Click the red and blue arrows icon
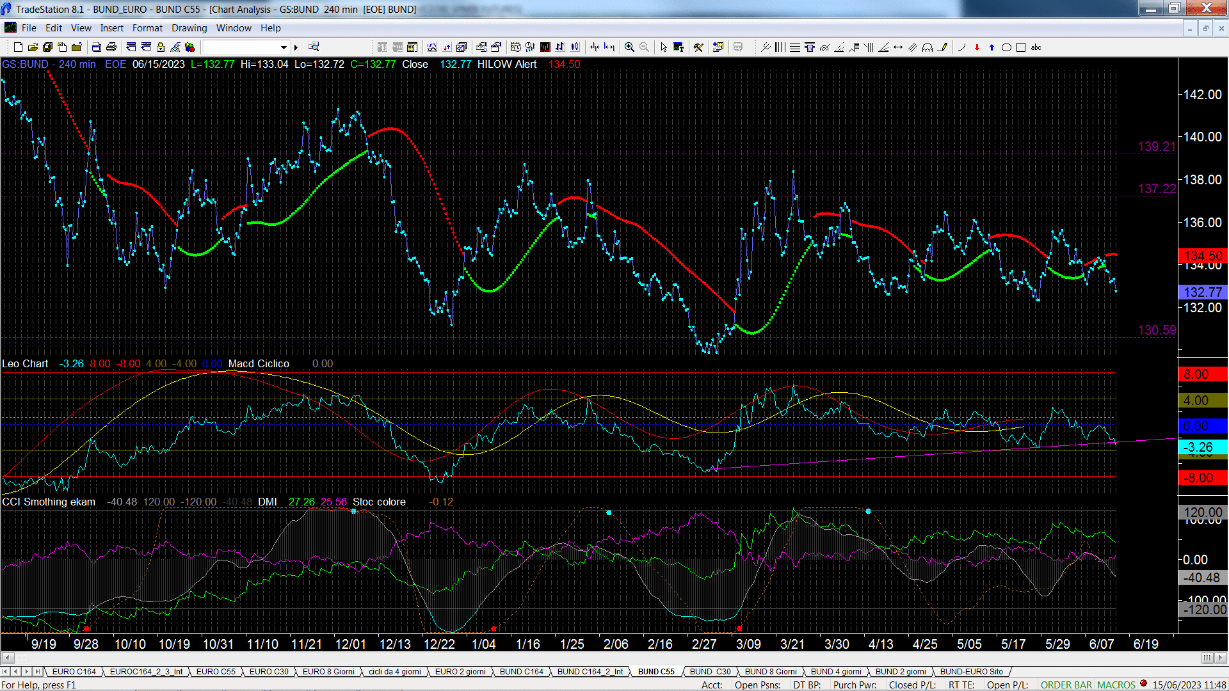Image resolution: width=1229 pixels, height=691 pixels. (x=447, y=47)
